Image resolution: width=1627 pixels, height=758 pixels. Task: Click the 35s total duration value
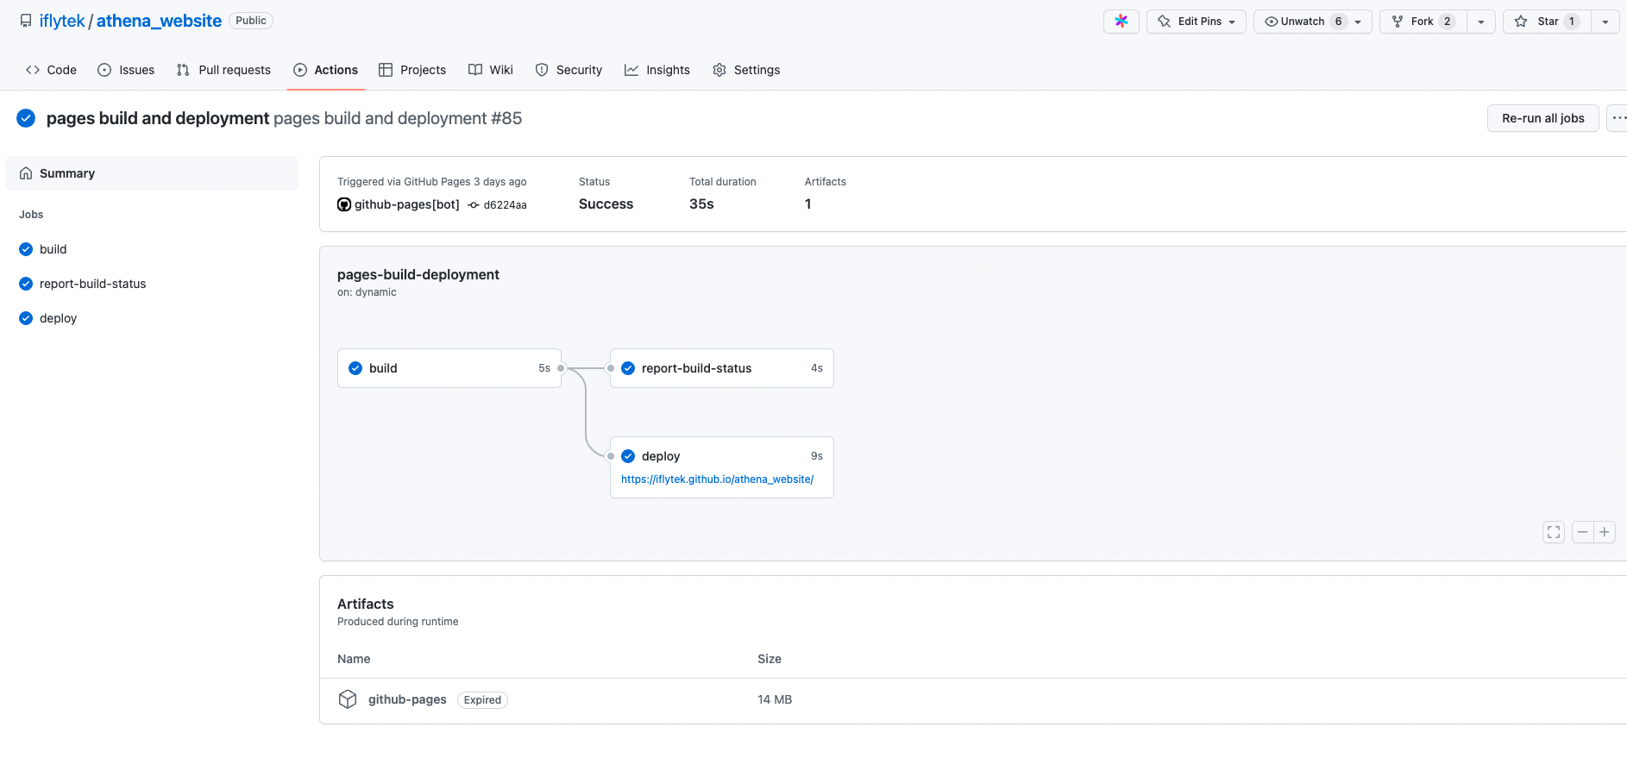(701, 204)
